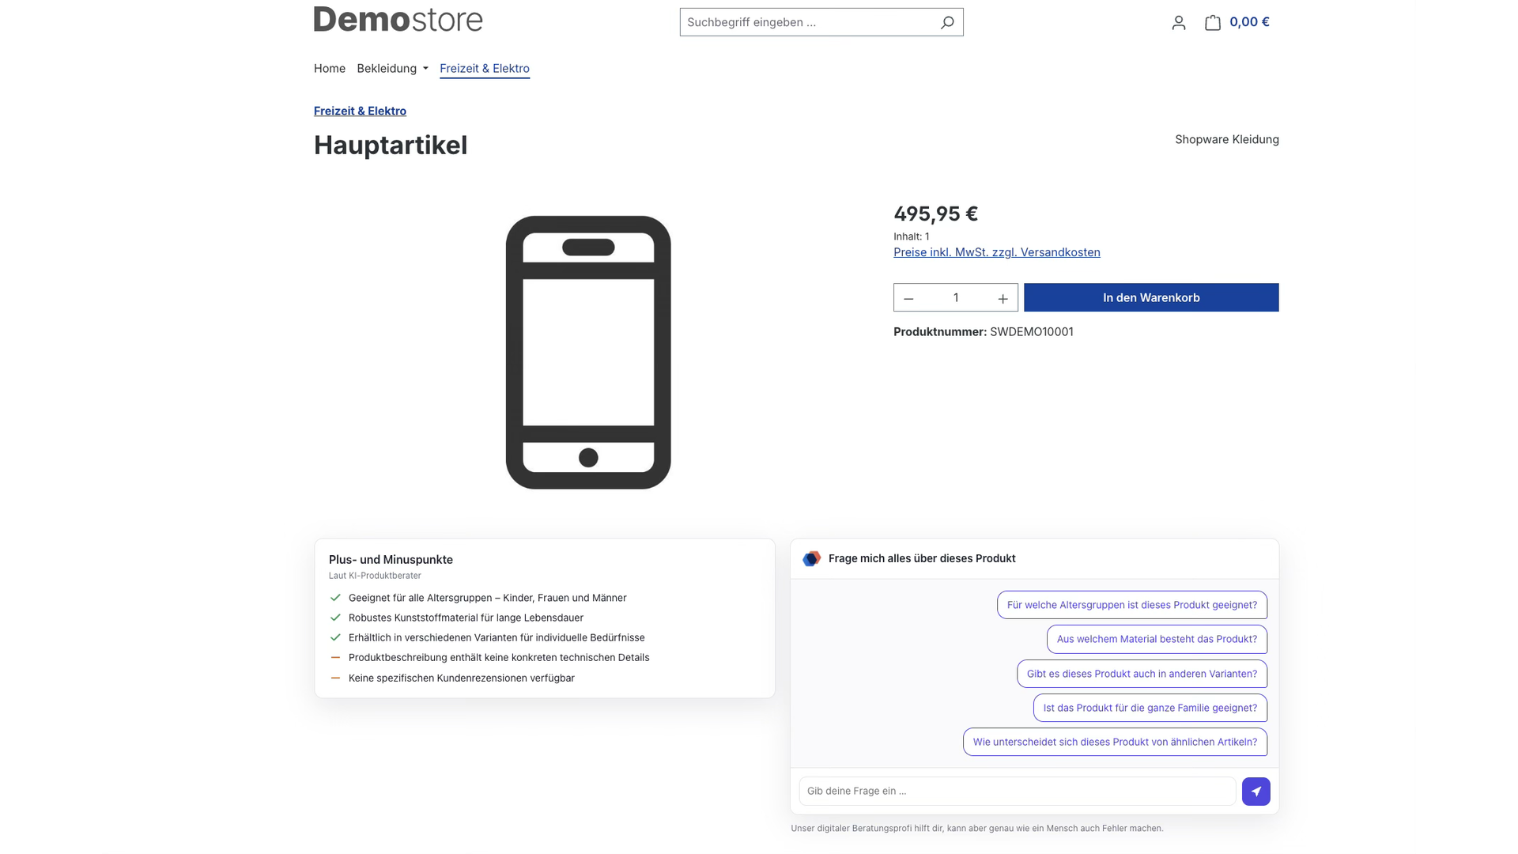Open the user account icon
The width and height of the screenshot is (1518, 854).
(x=1179, y=23)
